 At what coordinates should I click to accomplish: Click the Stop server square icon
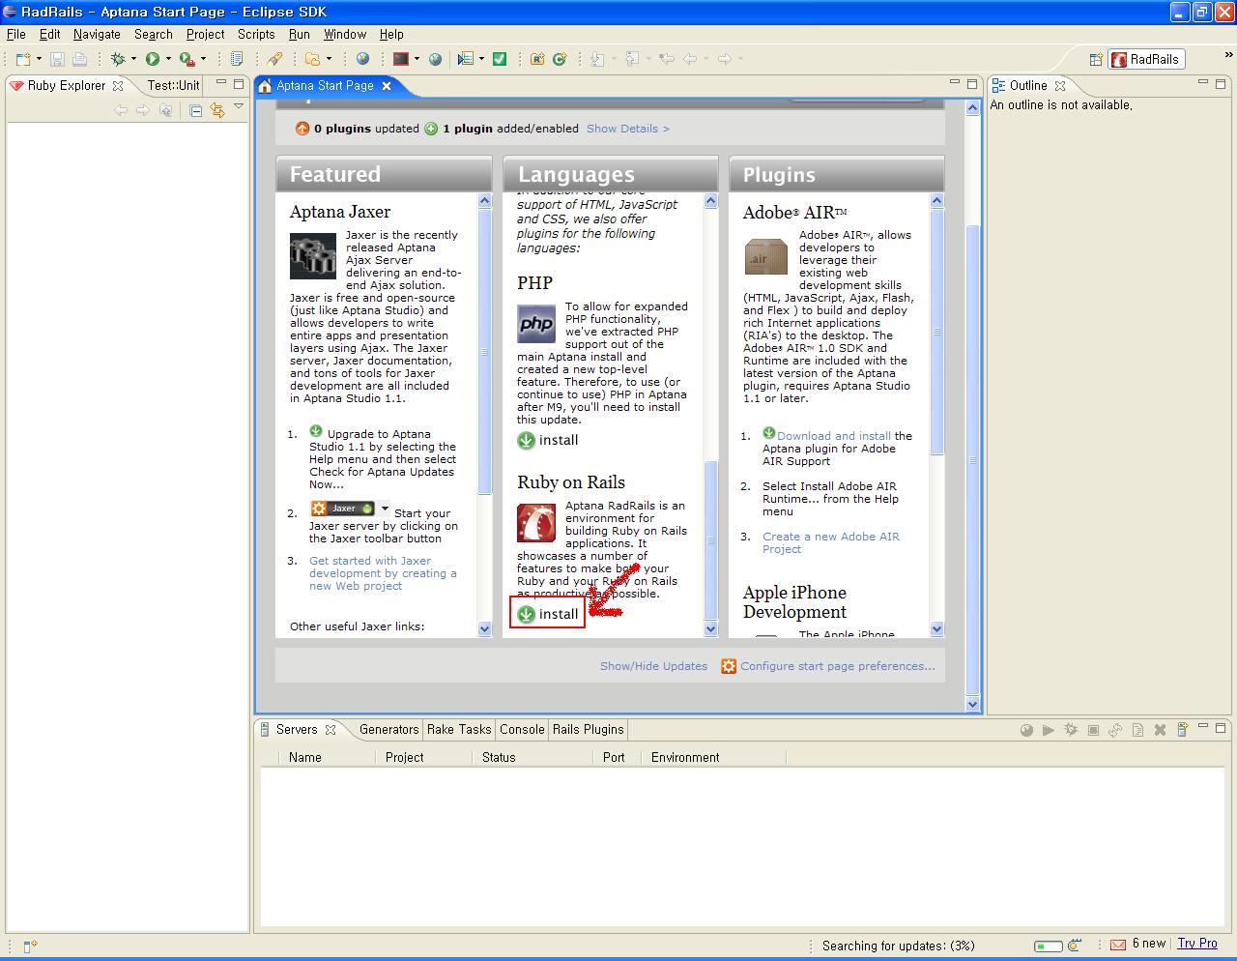point(1093,730)
